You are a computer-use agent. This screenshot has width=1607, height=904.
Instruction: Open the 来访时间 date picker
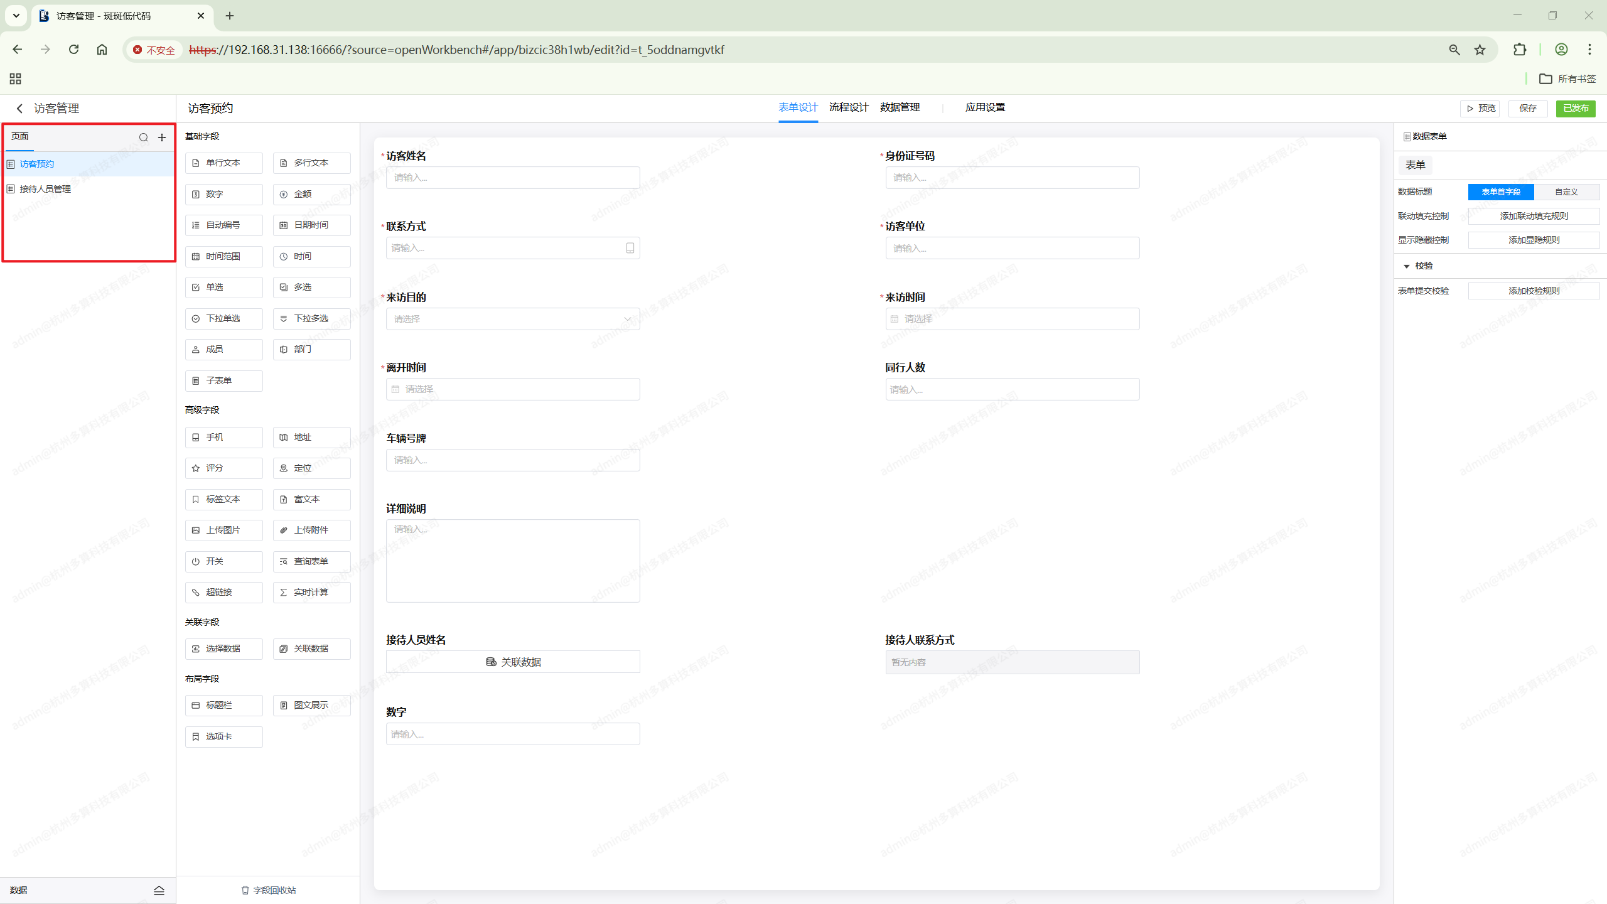[x=1012, y=319]
